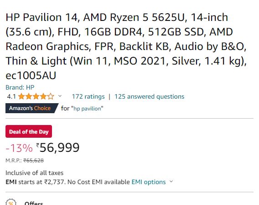Click the -13% discount label
The height and width of the screenshot is (205, 259).
coord(19,148)
